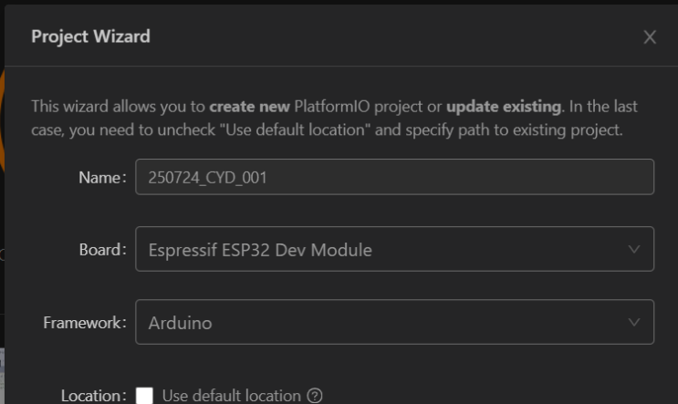Close the Project Wizard dialog
This screenshot has width=678, height=404.
coord(650,37)
